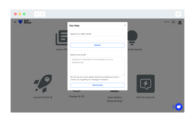Open the browser settings sliders icon
The width and height of the screenshot is (195, 122).
pos(178,14)
